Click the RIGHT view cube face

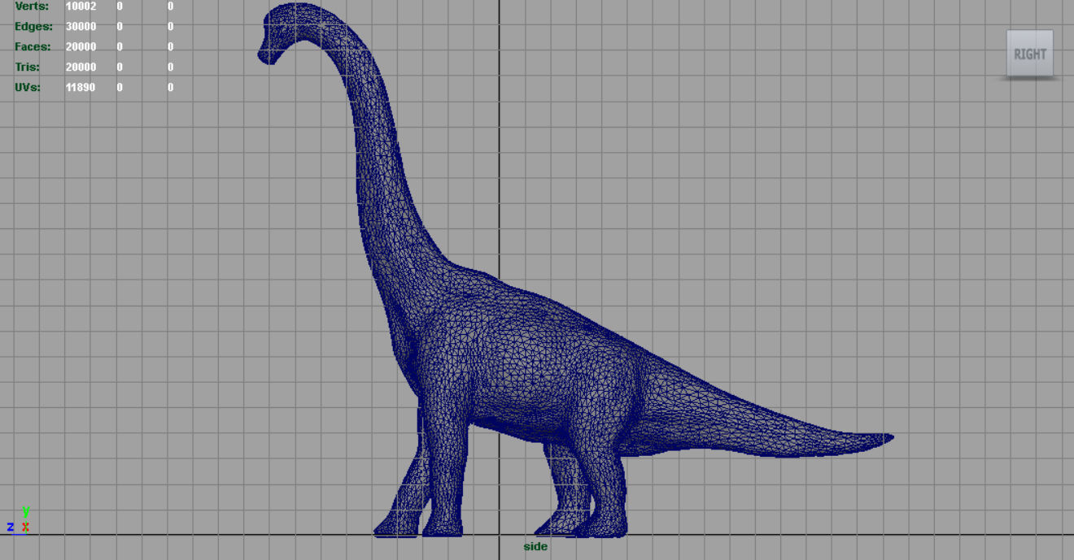click(x=1030, y=54)
